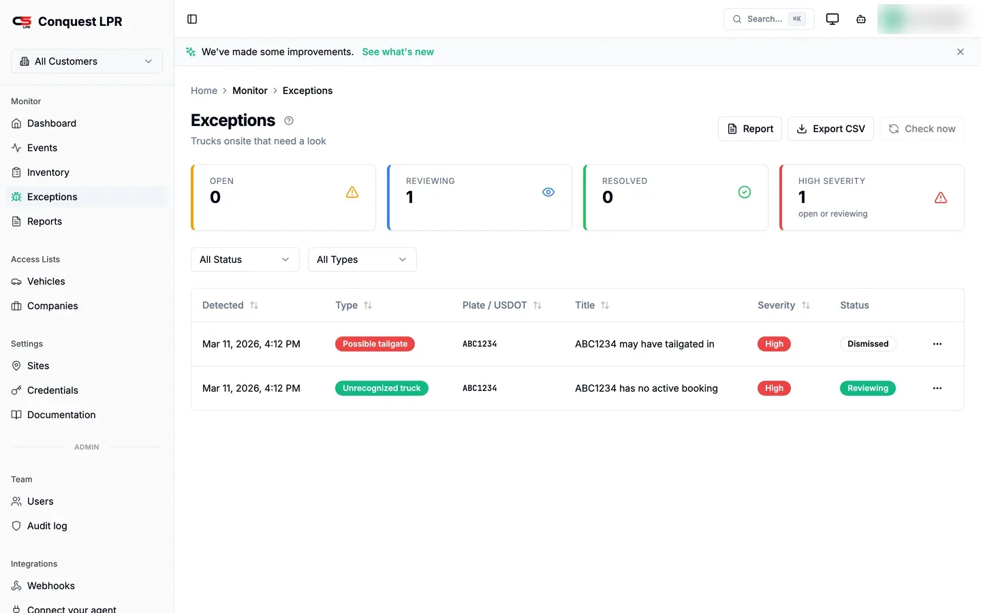Open the robot assistant icon
The width and height of the screenshot is (981, 613).
tap(861, 19)
